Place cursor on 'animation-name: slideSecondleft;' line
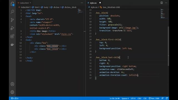The width and height of the screenshot is (178, 100). (117, 69)
